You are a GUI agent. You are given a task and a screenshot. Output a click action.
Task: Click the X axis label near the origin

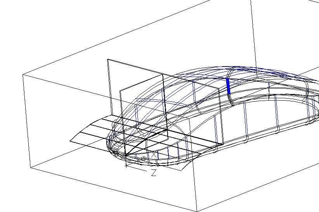coord(154,156)
